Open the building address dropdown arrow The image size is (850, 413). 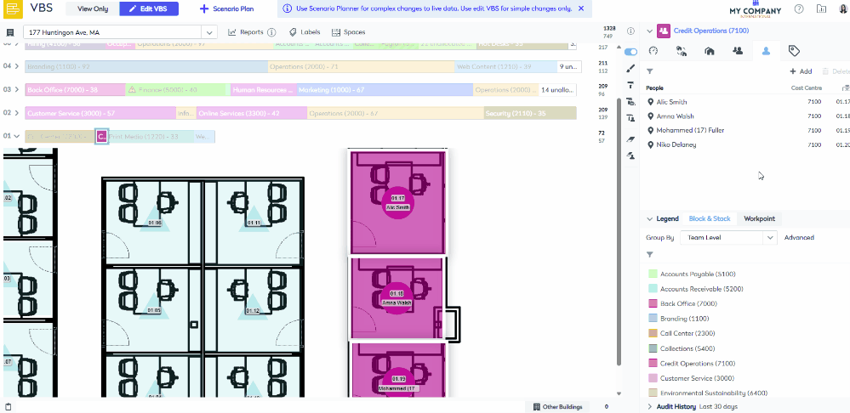[209, 32]
